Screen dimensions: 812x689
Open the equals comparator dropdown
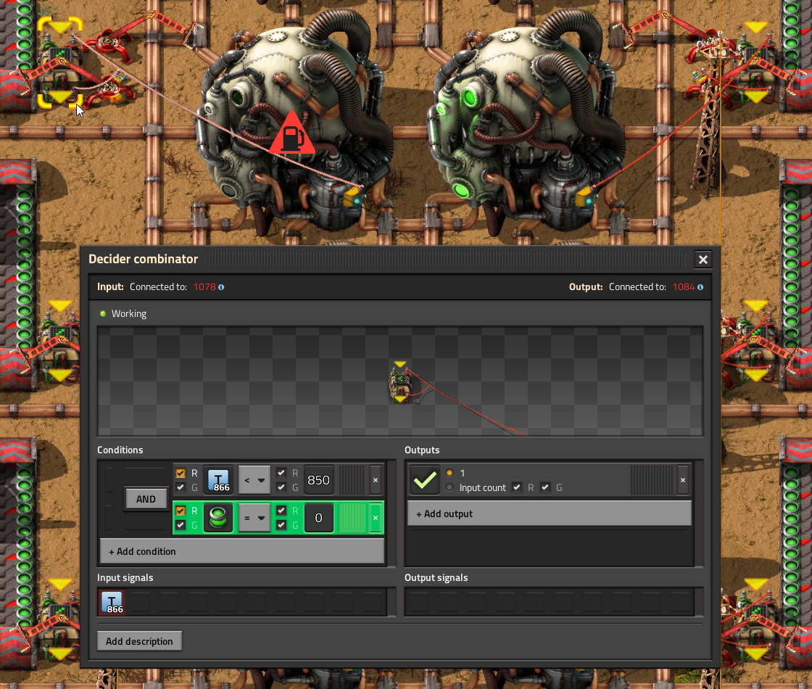(254, 518)
